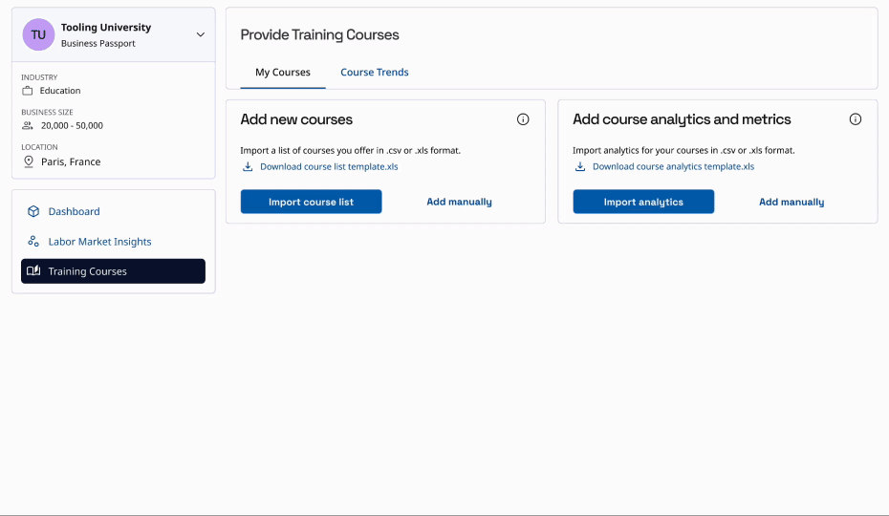The image size is (889, 516).
Task: Click the Dashboard cube icon
Action: pyautogui.click(x=33, y=211)
